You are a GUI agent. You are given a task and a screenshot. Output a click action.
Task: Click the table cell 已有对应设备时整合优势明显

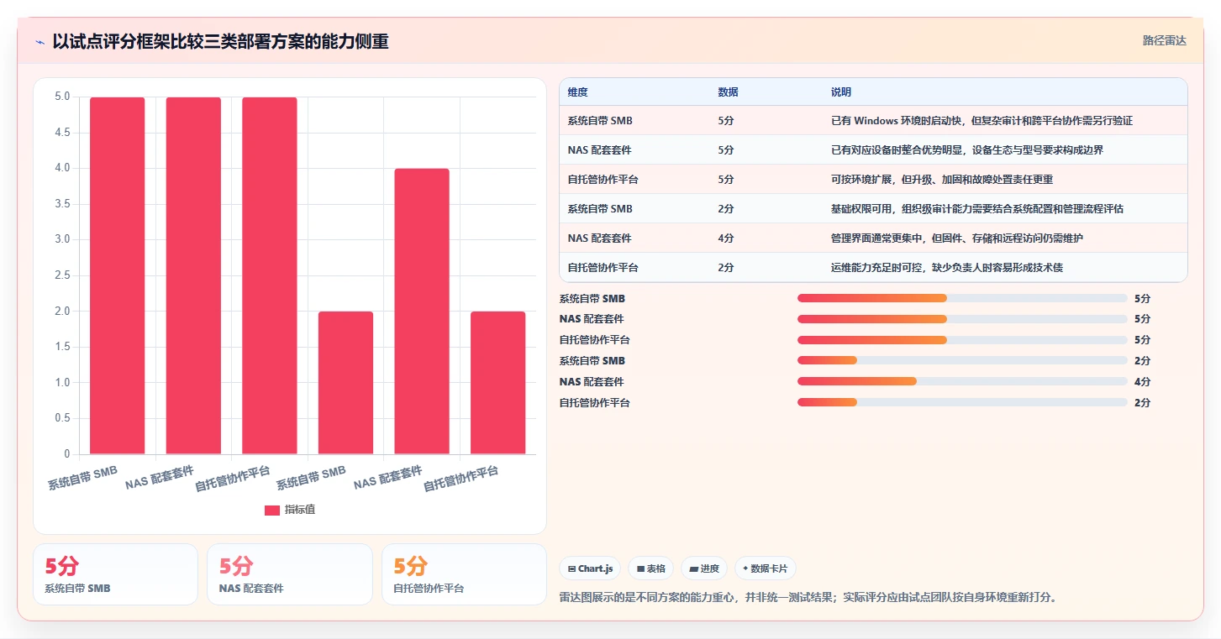966,150
